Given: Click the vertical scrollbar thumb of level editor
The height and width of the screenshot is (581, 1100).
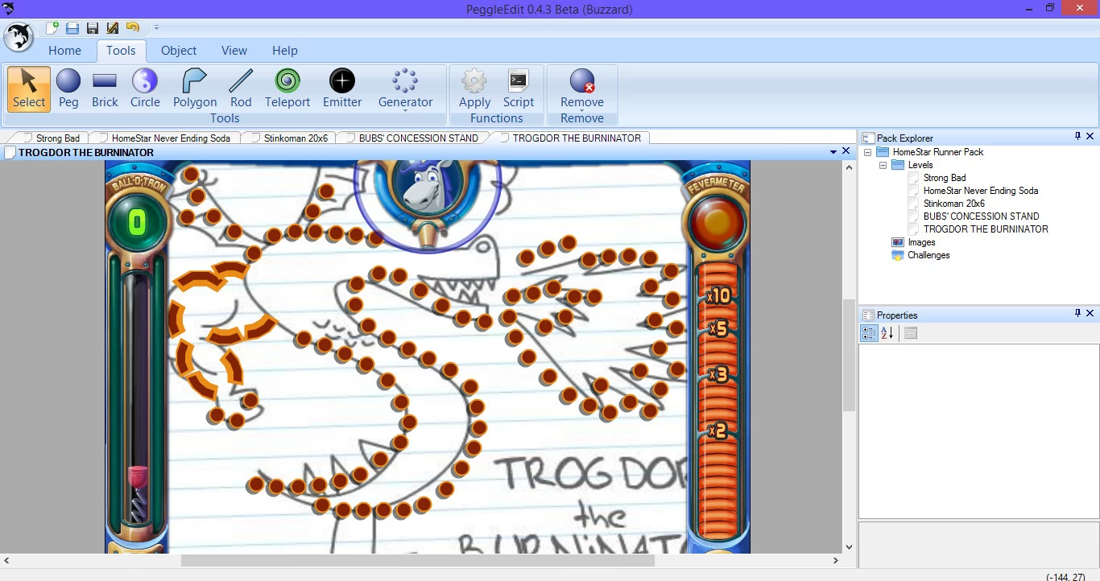Looking at the screenshot, I should (849, 355).
